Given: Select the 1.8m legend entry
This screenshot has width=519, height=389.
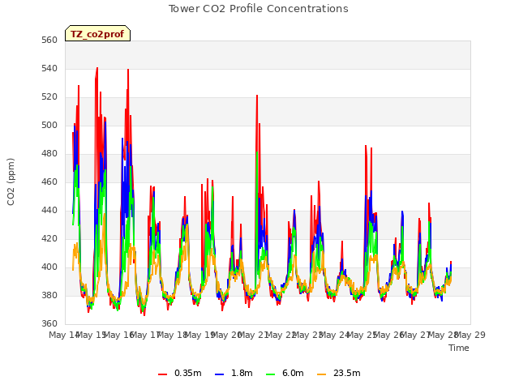Looking at the screenshot, I should (234, 373).
